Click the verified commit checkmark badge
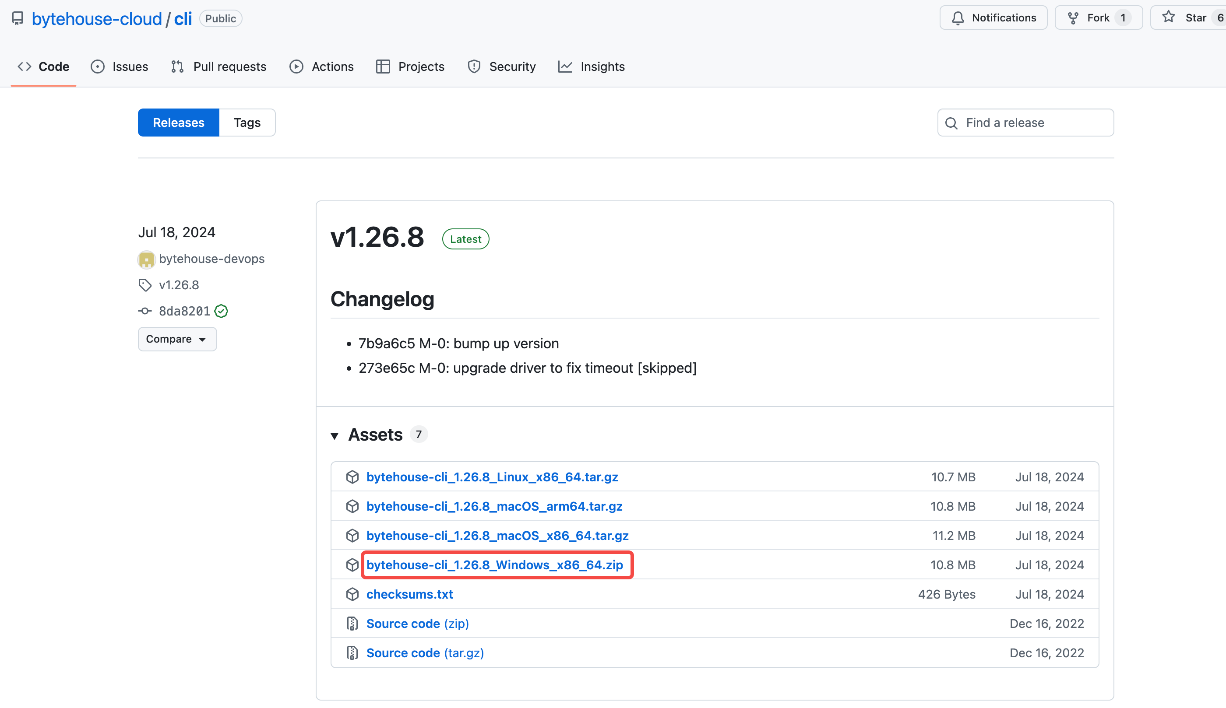 click(222, 311)
